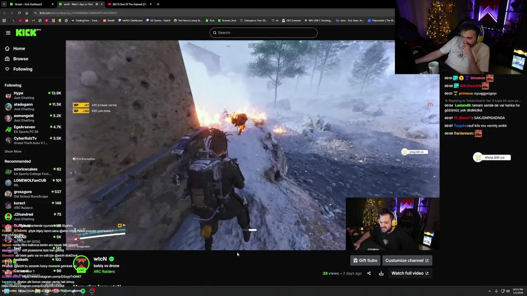Click taskbar microphone icon

(496, 291)
